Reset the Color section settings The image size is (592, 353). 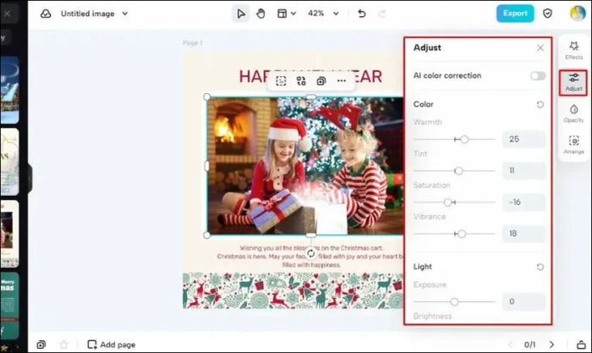(540, 104)
